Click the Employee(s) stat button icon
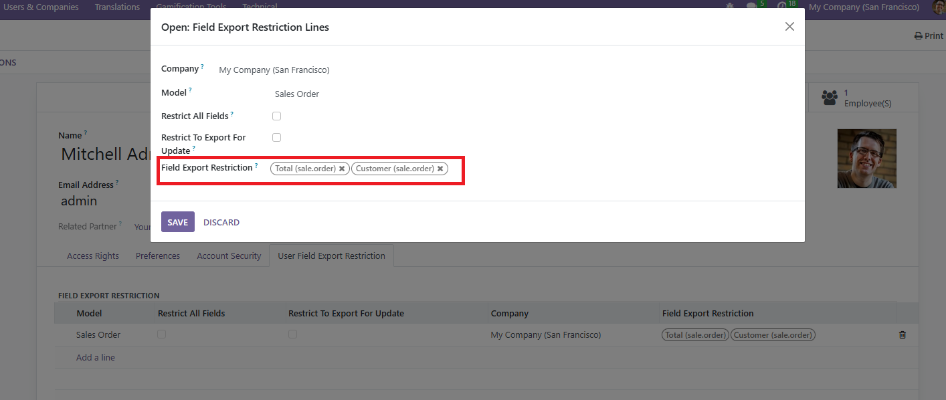This screenshot has height=400, width=946. click(830, 98)
